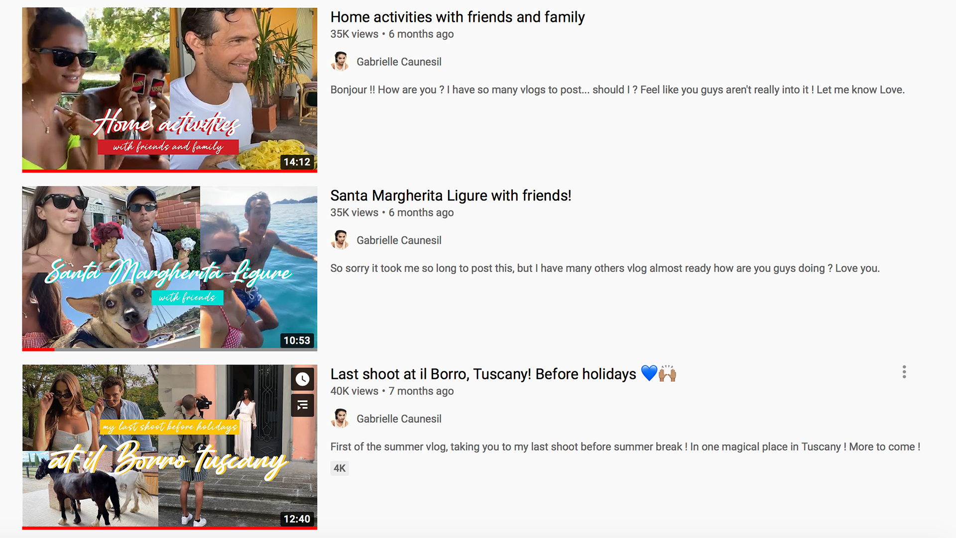Open the Santa Margherita Ligure thumbnail
Viewport: 956px width, 538px height.
pos(170,269)
